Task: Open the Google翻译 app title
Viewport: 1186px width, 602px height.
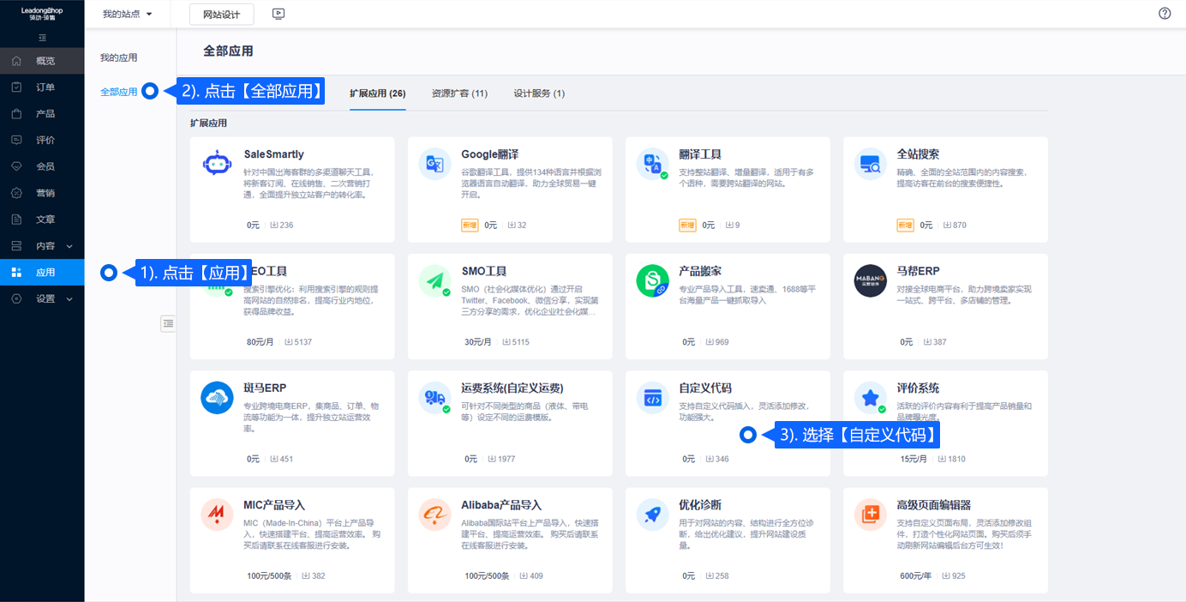Action: tap(490, 154)
